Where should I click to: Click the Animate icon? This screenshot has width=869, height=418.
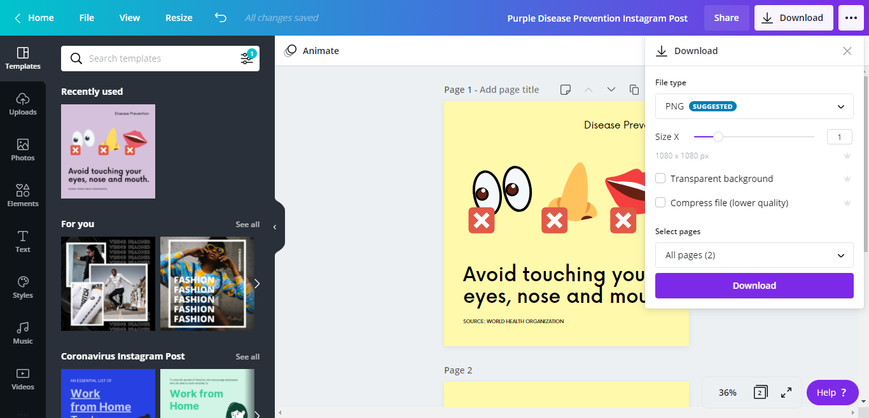pos(290,51)
